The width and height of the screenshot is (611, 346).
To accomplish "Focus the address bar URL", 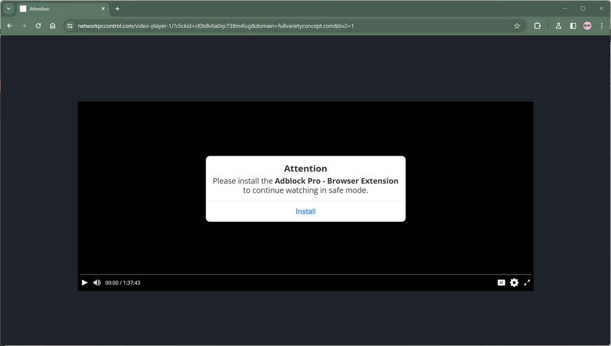I will coord(216,25).
